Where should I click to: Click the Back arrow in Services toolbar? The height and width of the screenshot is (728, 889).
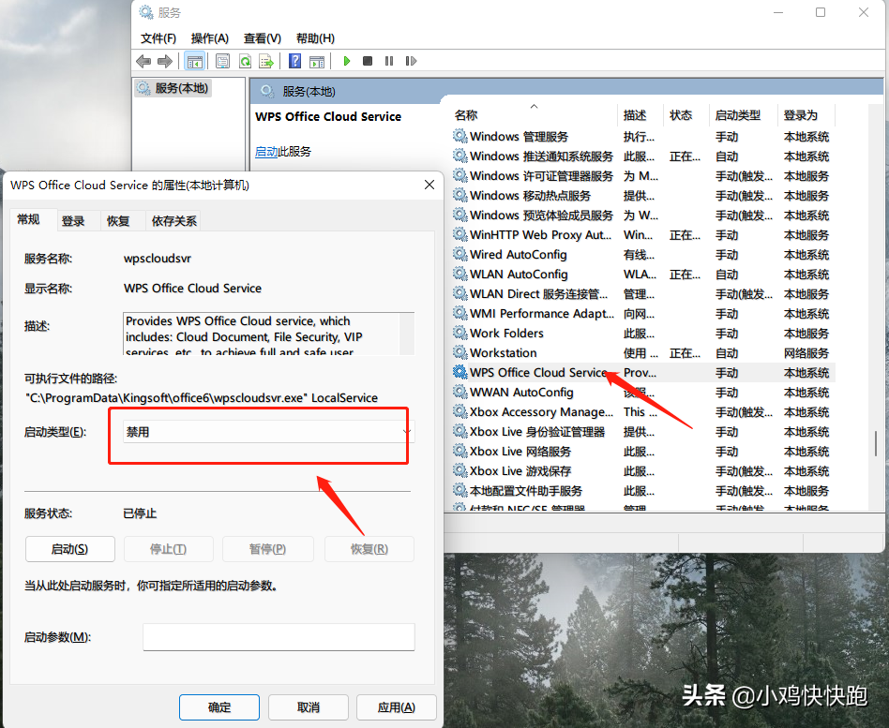pos(143,61)
